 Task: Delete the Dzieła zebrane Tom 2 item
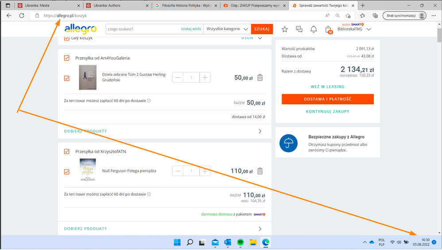[x=260, y=78]
